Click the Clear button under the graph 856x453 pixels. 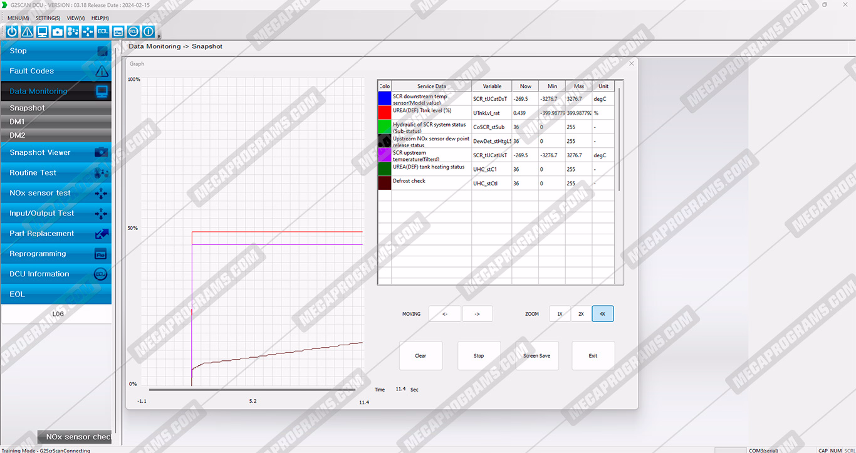click(x=420, y=356)
